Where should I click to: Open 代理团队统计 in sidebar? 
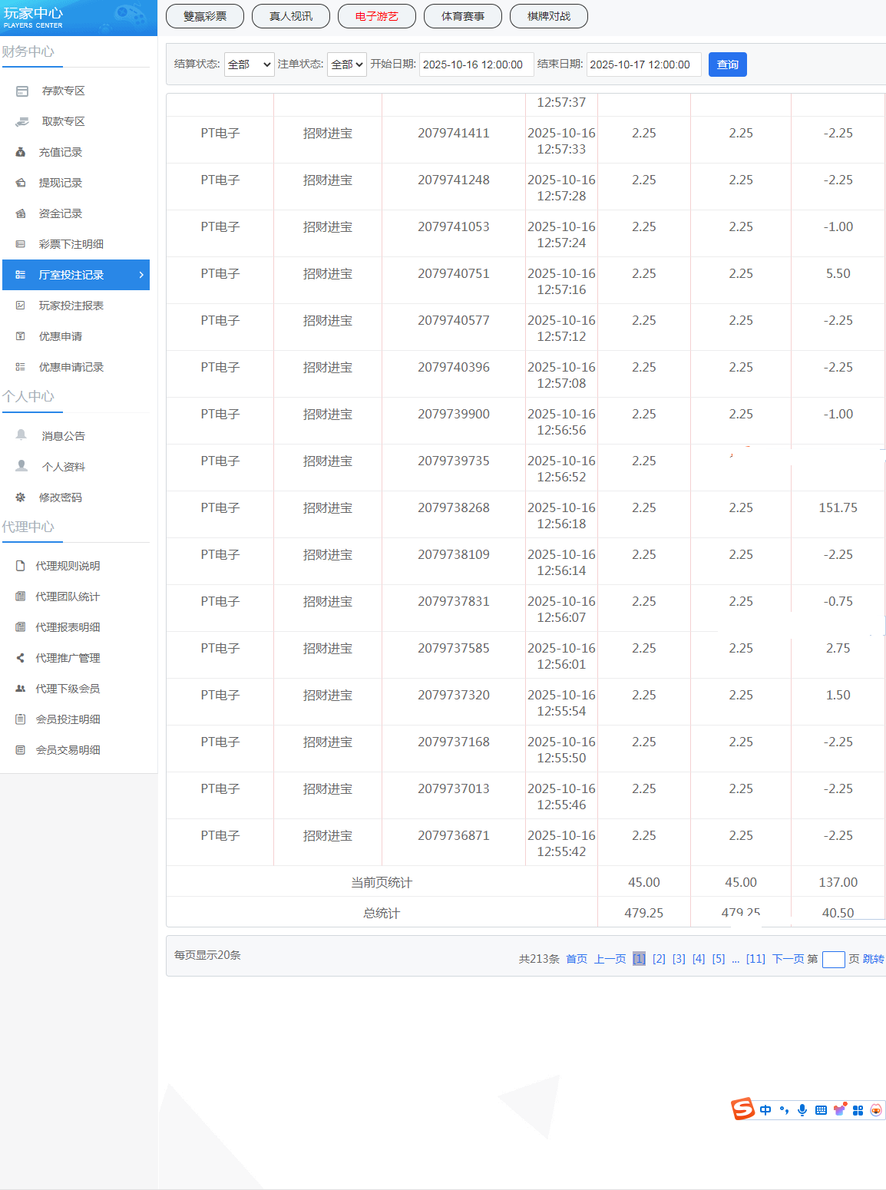tap(68, 597)
